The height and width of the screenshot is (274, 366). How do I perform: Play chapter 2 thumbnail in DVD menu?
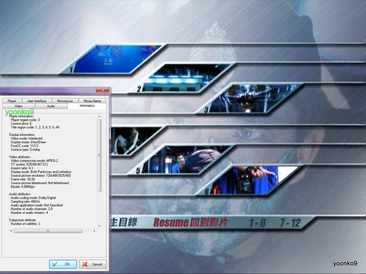(x=182, y=78)
